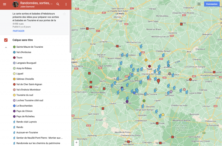
Task: Click the zoom in plus button
Action: point(77,142)
